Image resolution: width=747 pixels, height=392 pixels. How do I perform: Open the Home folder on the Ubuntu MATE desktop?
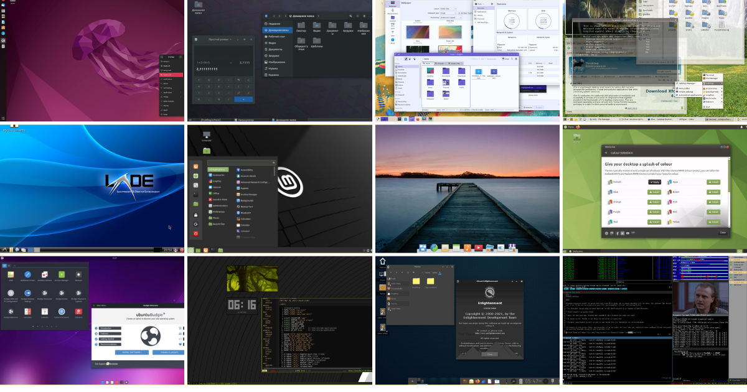(x=577, y=138)
